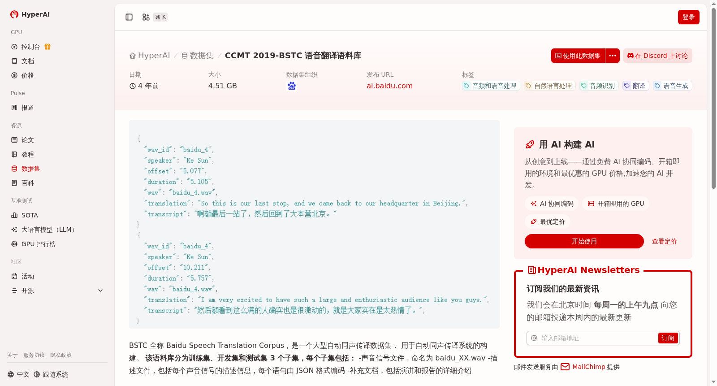Open the 服务协议 footer link

pyautogui.click(x=34, y=355)
